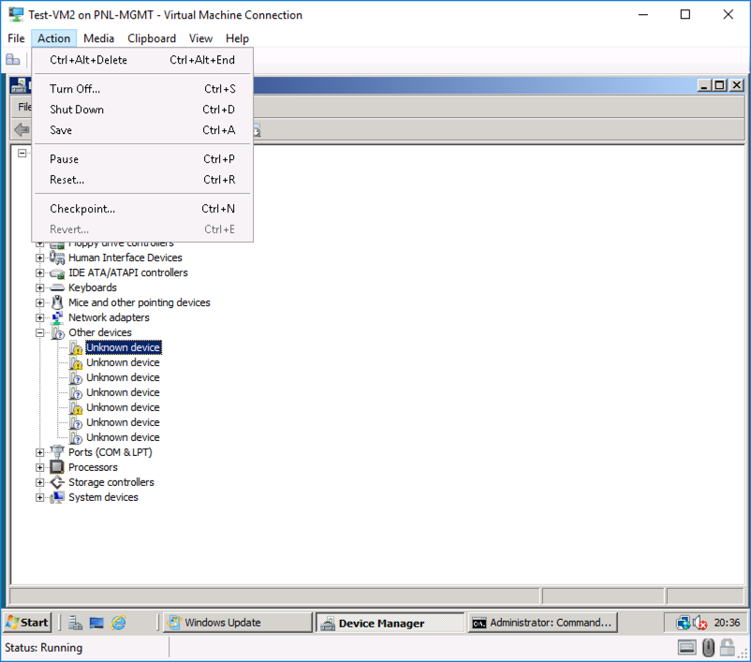Click the muted volume tray icon
751x662 pixels.
[700, 623]
